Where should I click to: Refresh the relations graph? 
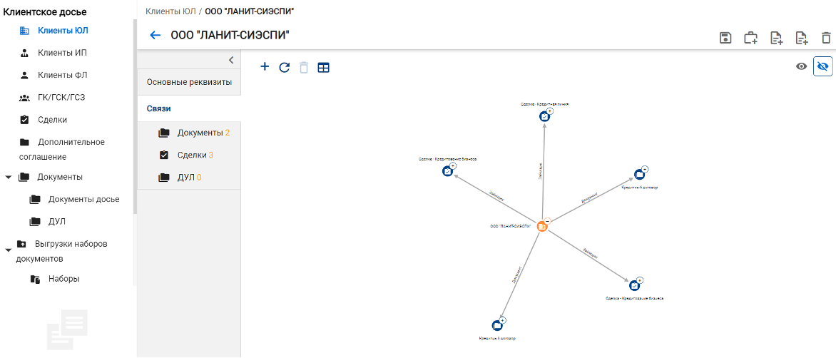point(285,67)
